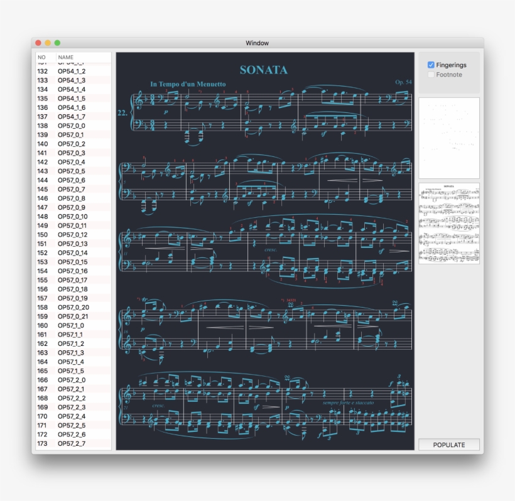Click the 'Op. 54' label in score

(403, 82)
